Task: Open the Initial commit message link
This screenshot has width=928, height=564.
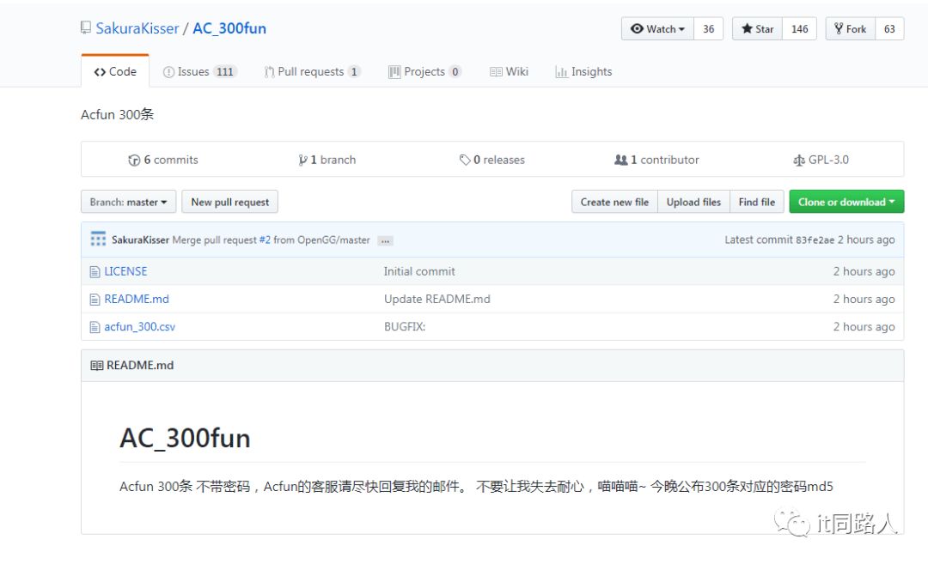Action: (x=419, y=271)
